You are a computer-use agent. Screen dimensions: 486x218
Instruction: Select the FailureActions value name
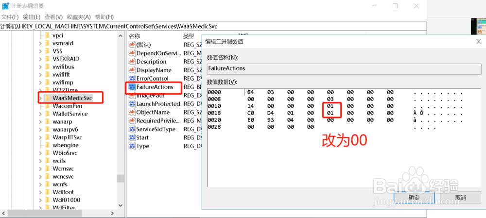point(155,87)
